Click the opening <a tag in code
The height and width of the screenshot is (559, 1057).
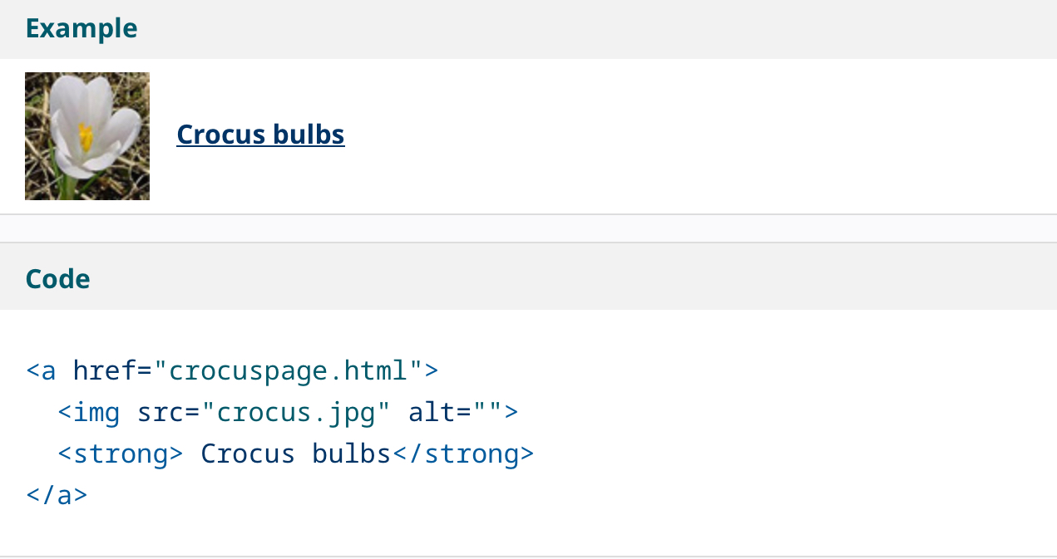(42, 370)
